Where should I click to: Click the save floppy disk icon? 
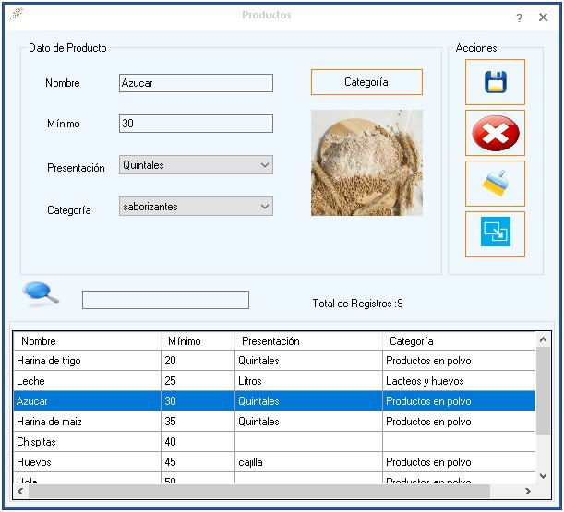click(x=496, y=82)
